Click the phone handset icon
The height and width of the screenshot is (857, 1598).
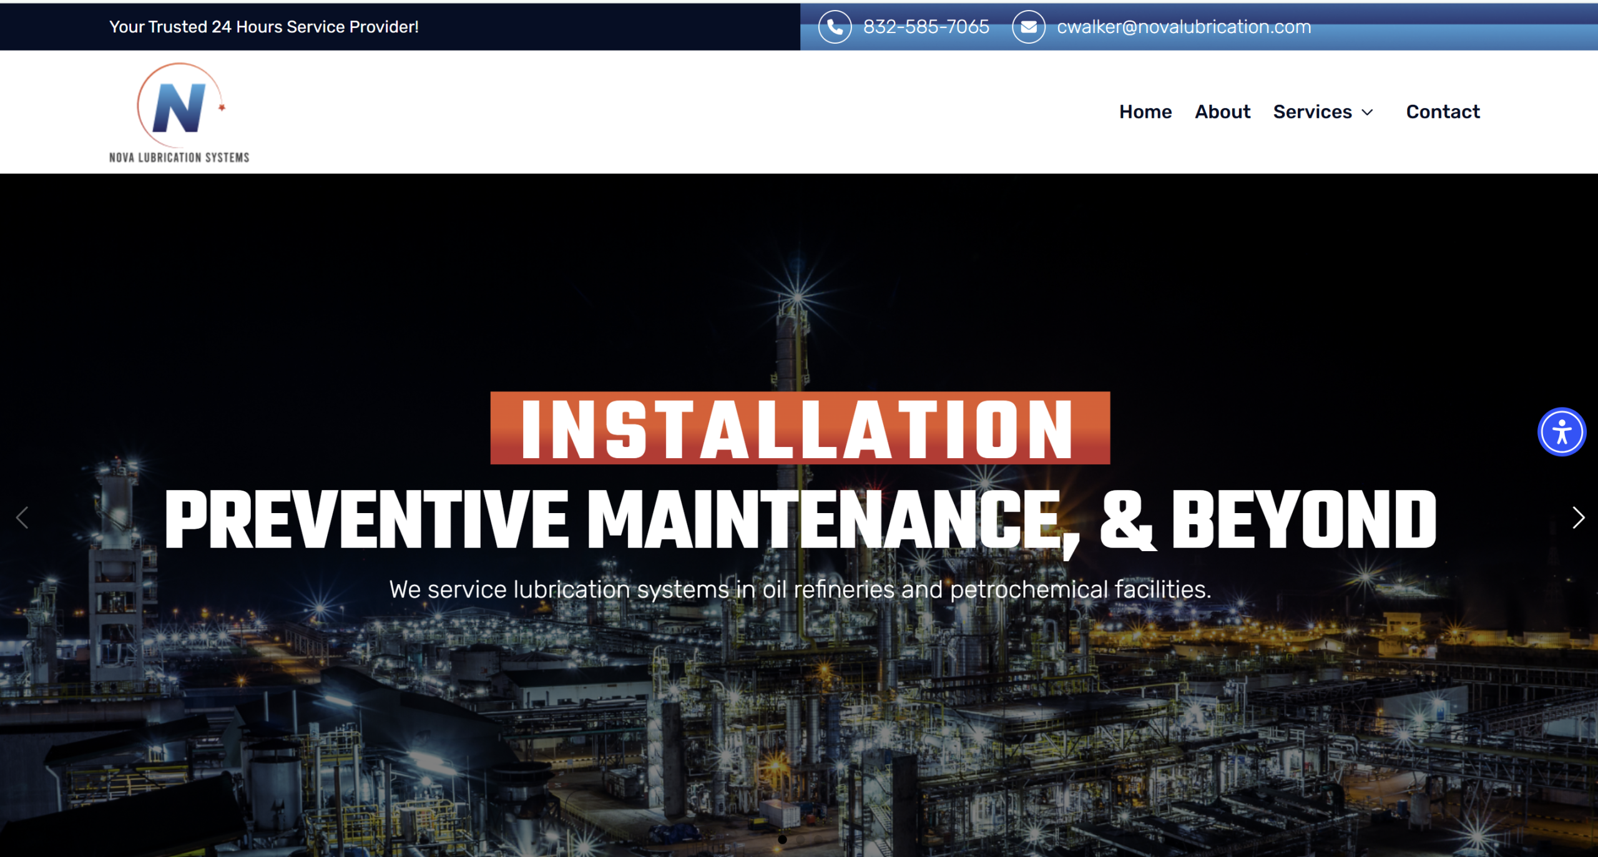coord(835,27)
